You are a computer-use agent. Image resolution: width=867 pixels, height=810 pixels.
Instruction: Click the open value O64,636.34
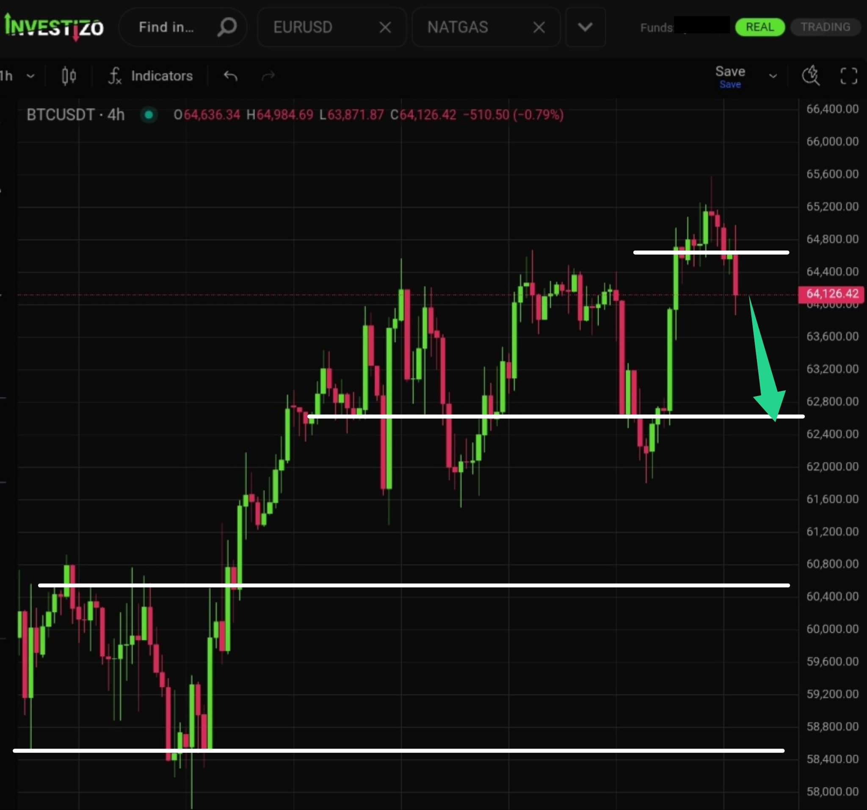point(207,115)
